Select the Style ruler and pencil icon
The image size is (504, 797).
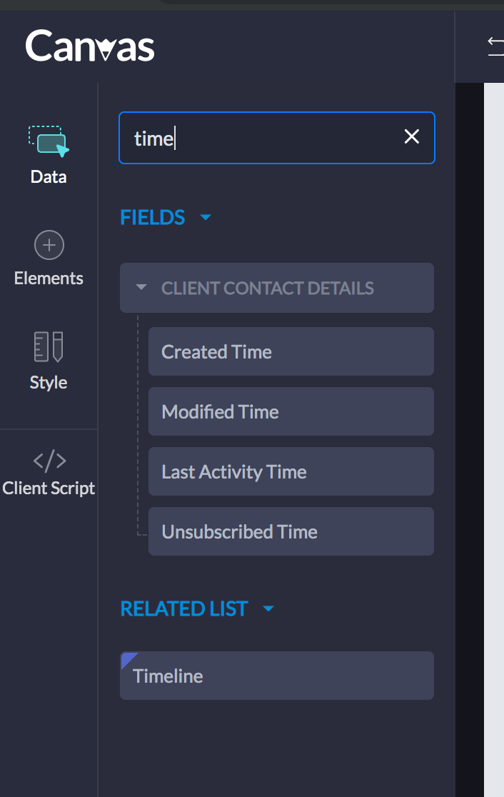[x=49, y=347]
